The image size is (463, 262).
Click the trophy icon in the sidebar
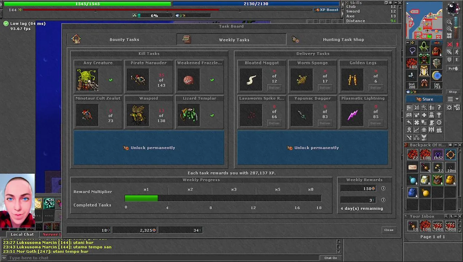(x=439, y=115)
